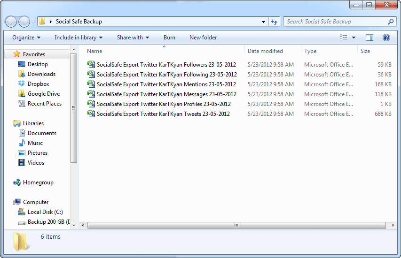This screenshot has height=258, width=401.
Task: Open the Dropbox favorite folder
Action: coord(38,84)
